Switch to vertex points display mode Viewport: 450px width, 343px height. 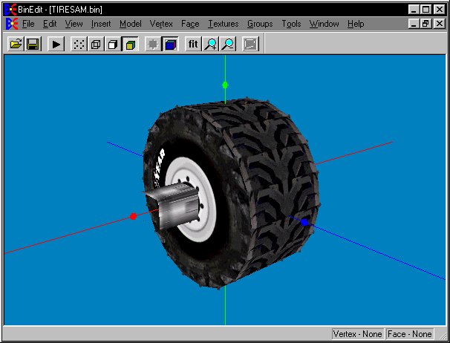(79, 45)
